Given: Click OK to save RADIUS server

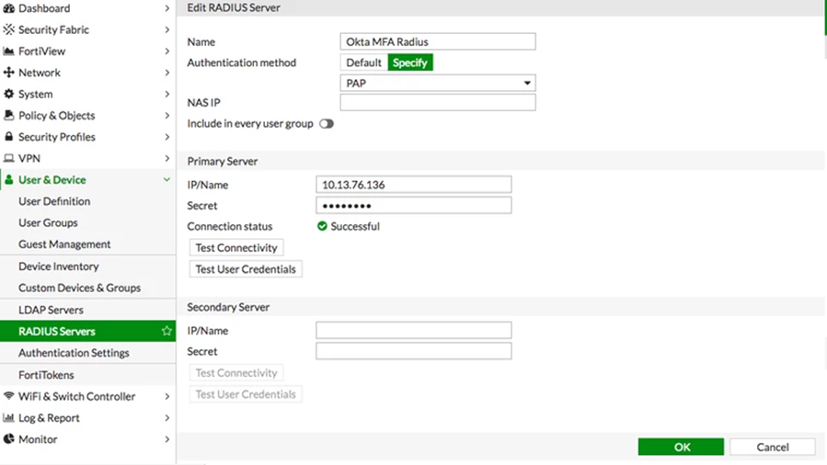Looking at the screenshot, I should point(681,447).
